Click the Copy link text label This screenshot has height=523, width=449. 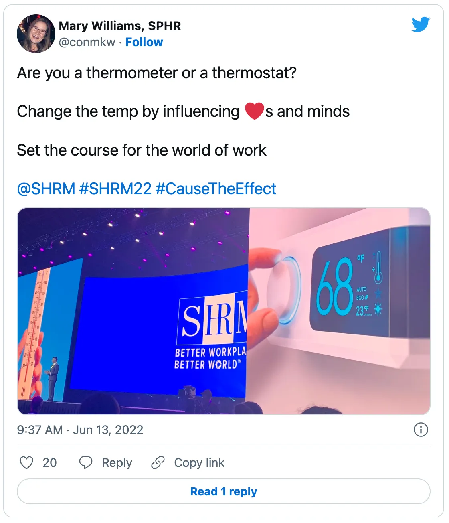[199, 462]
